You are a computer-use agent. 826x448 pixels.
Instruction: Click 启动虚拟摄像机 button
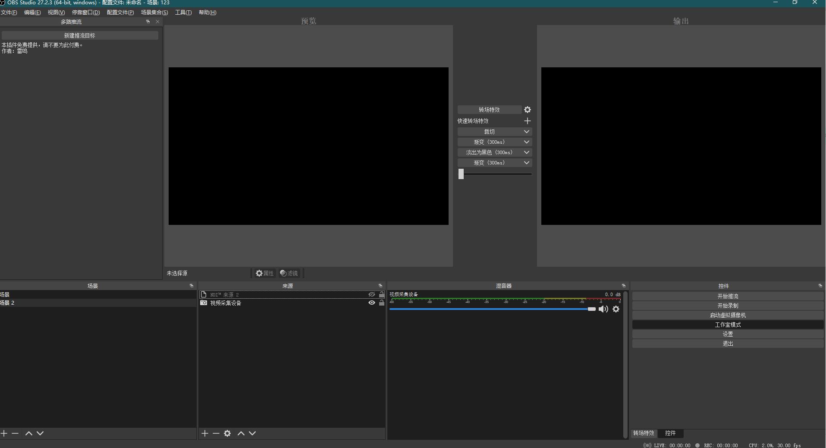pos(728,315)
